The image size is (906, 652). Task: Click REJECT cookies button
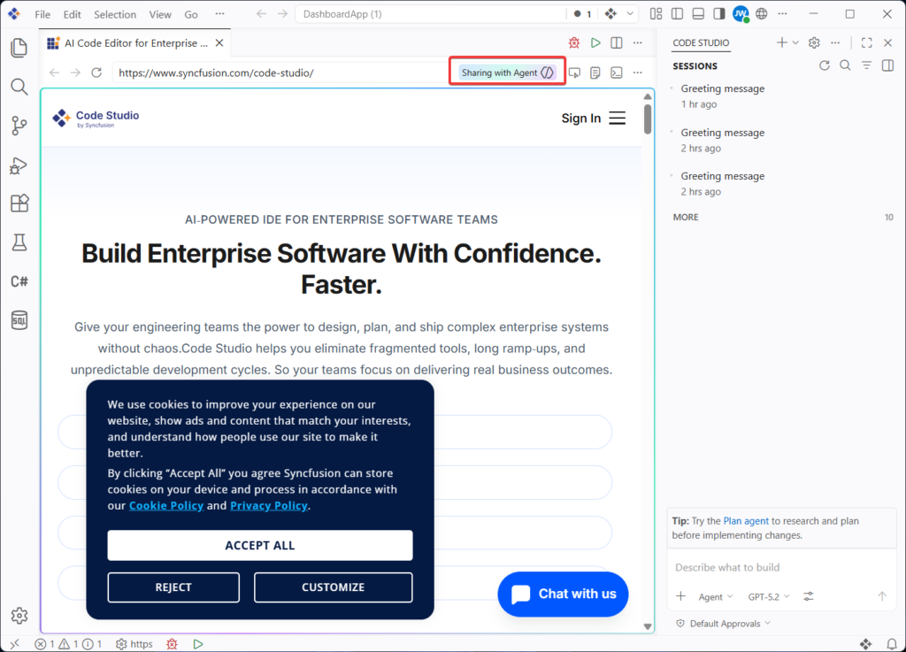(173, 587)
